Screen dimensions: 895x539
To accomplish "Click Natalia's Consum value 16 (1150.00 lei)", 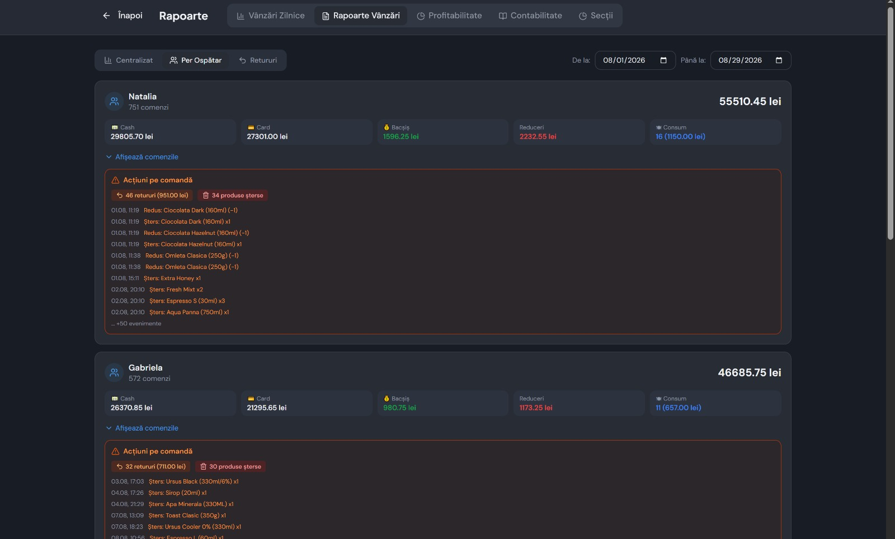I will coord(680,136).
